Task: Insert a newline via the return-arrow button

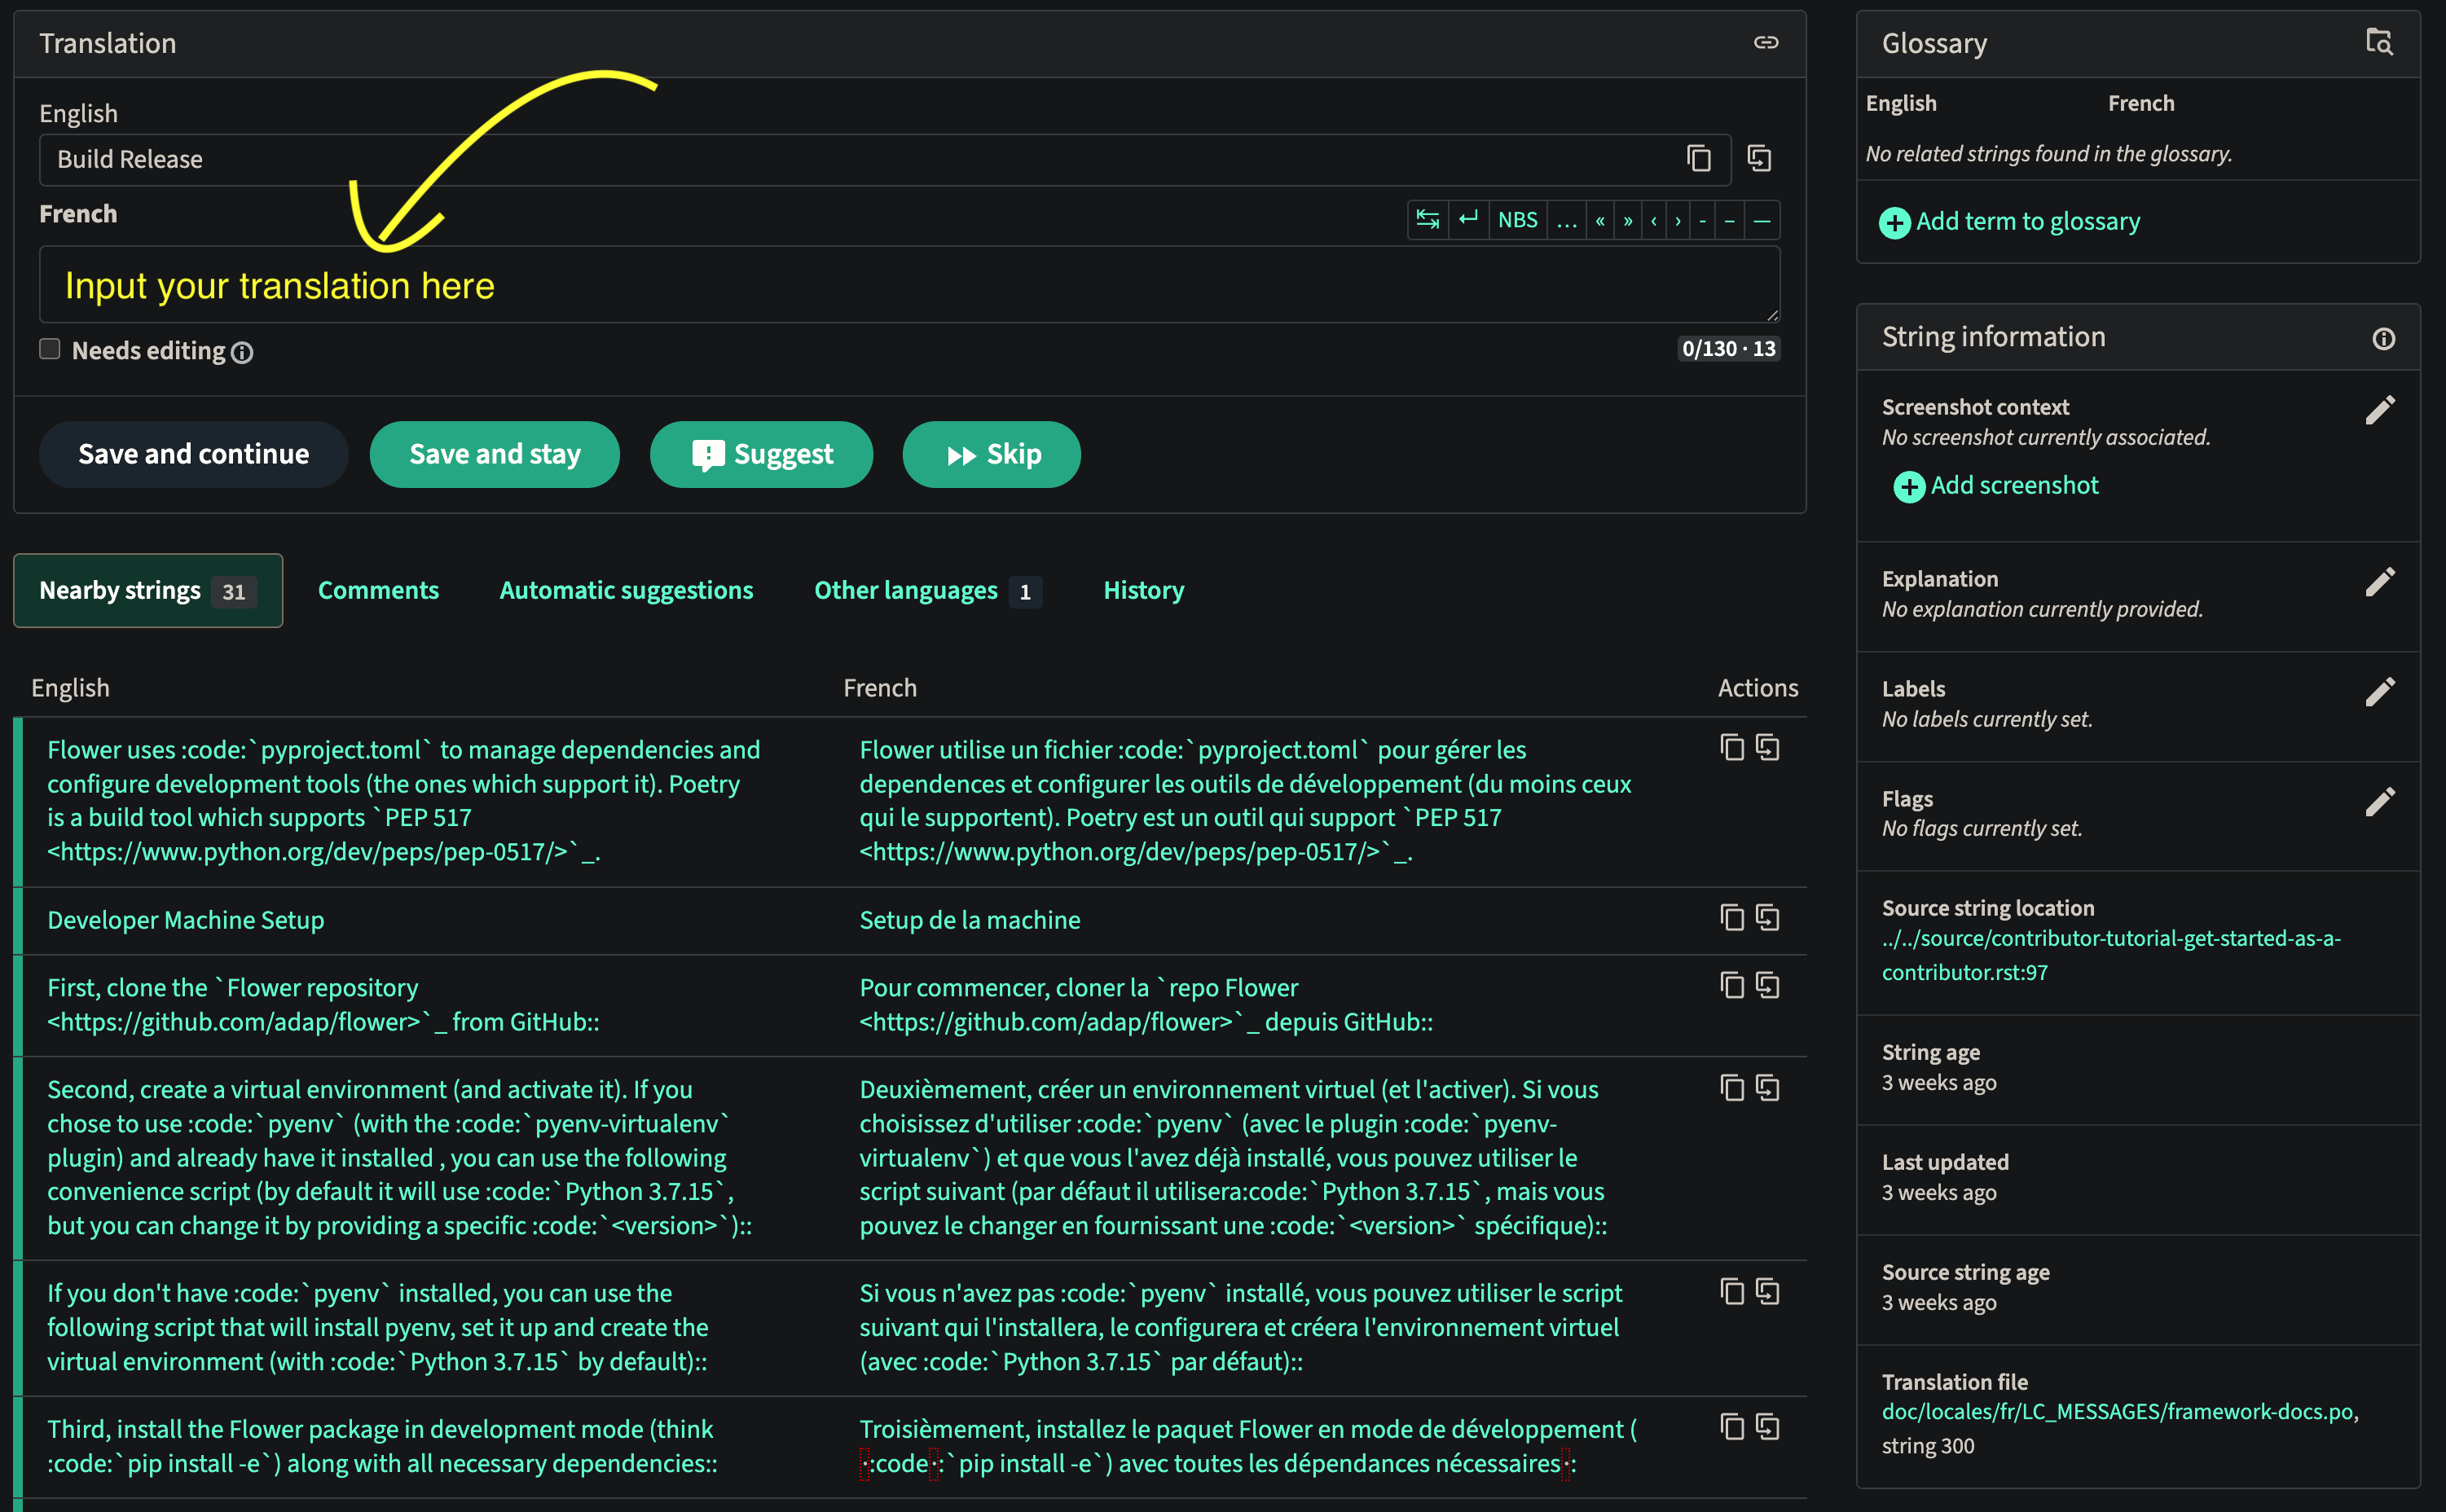Action: click(x=1468, y=220)
